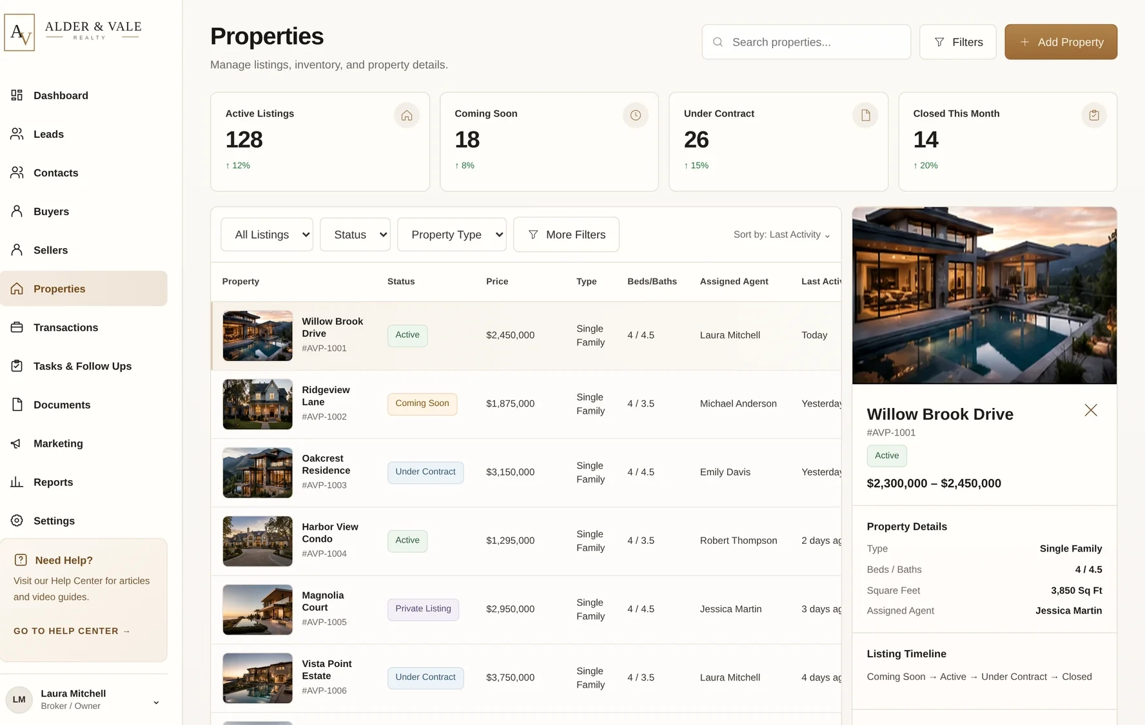Screen dimensions: 1145x725
Task: Click the Marketing megaphone icon
Action: pos(17,443)
